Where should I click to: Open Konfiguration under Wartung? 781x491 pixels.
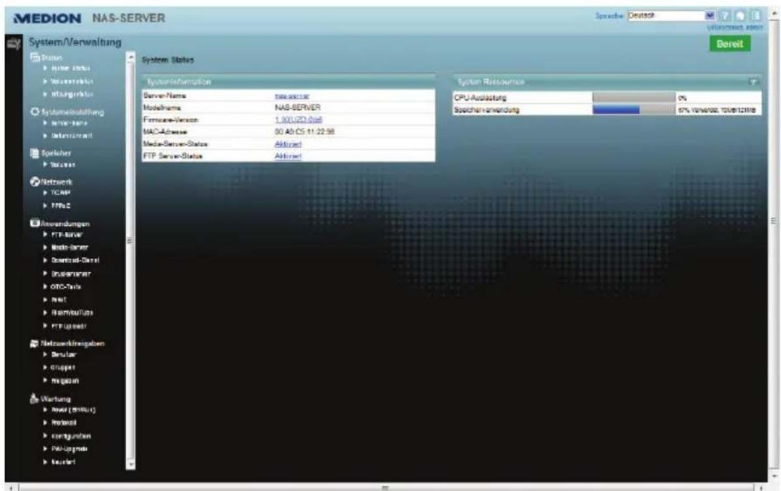(70, 436)
